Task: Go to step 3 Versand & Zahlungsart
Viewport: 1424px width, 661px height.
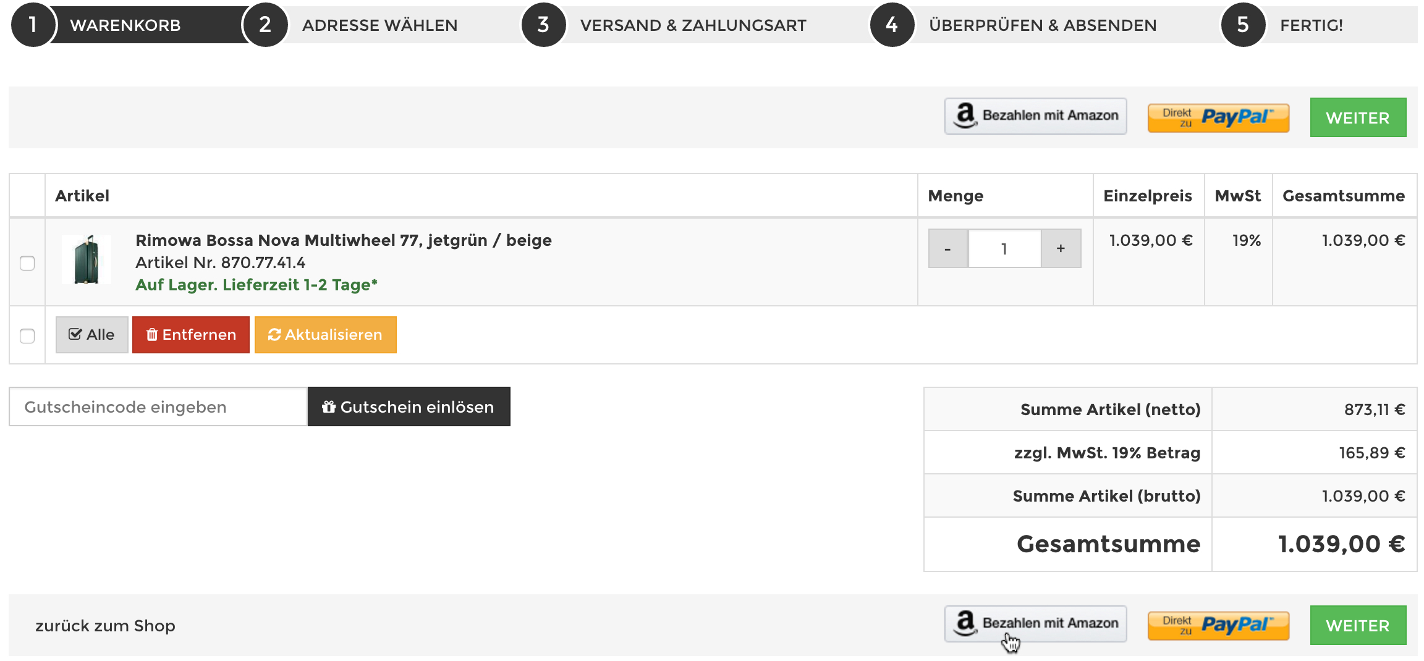Action: (692, 25)
